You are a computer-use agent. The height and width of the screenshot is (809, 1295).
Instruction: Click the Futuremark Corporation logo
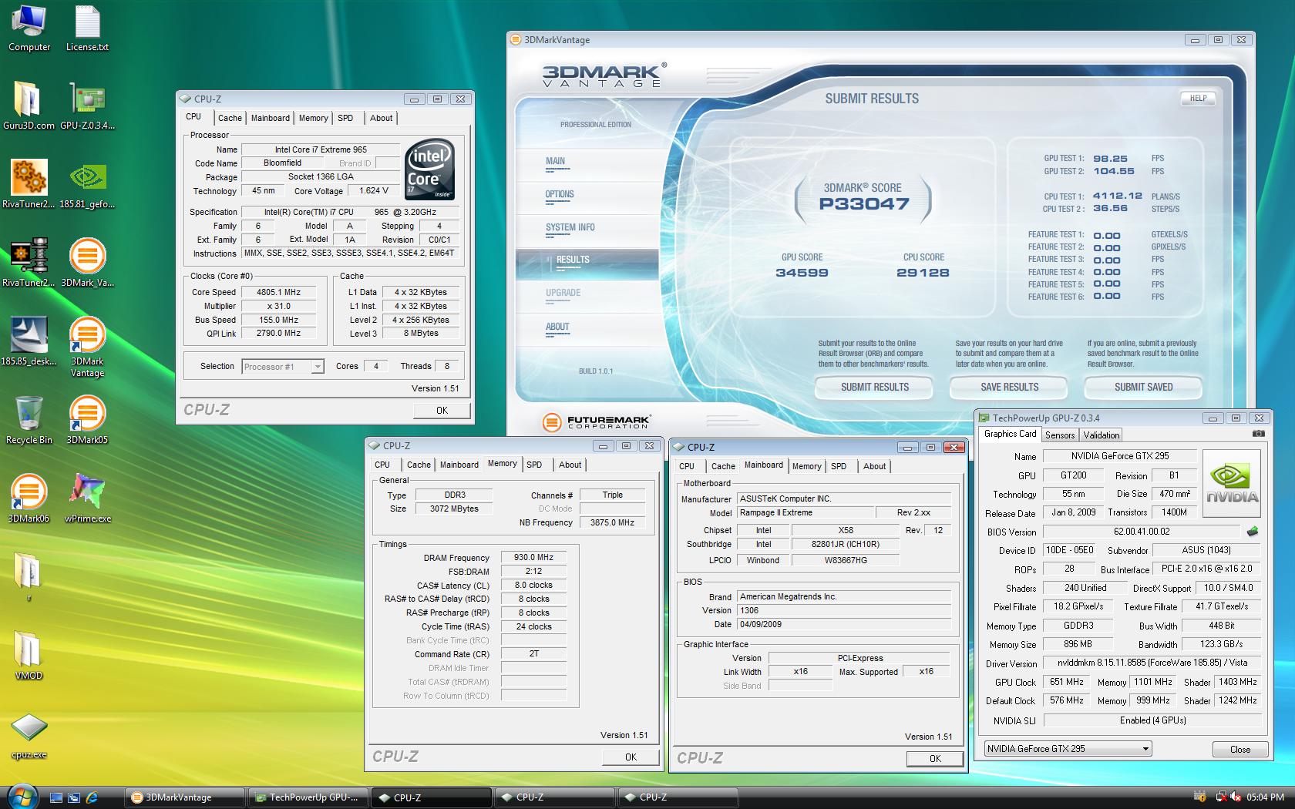(x=597, y=422)
